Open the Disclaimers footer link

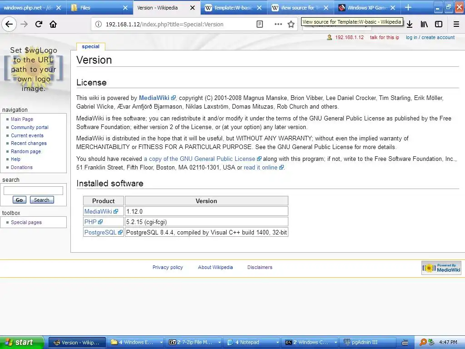[x=260, y=267]
